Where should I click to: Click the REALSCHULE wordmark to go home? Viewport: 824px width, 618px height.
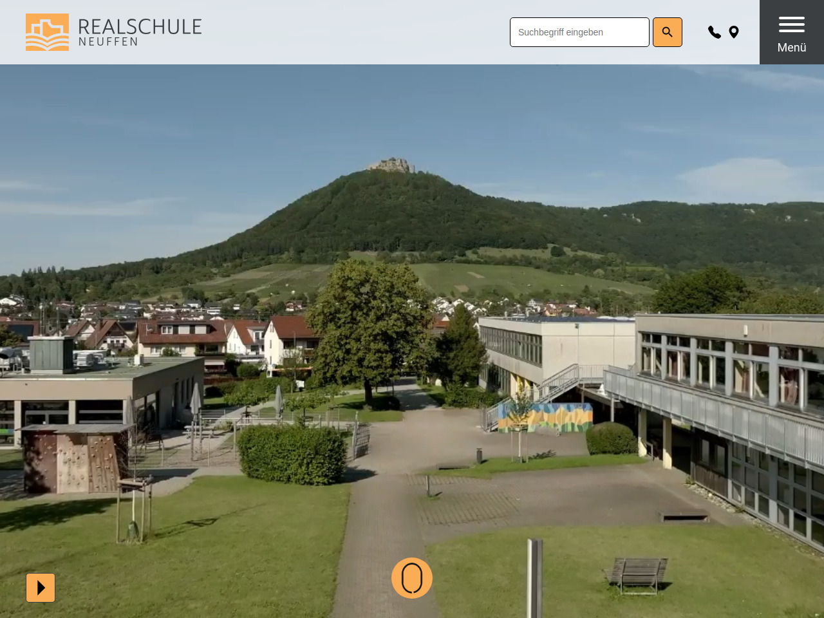pos(140,26)
